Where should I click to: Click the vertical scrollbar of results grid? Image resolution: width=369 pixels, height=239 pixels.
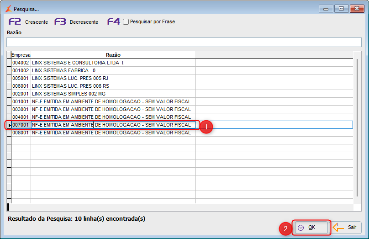tap(357, 127)
